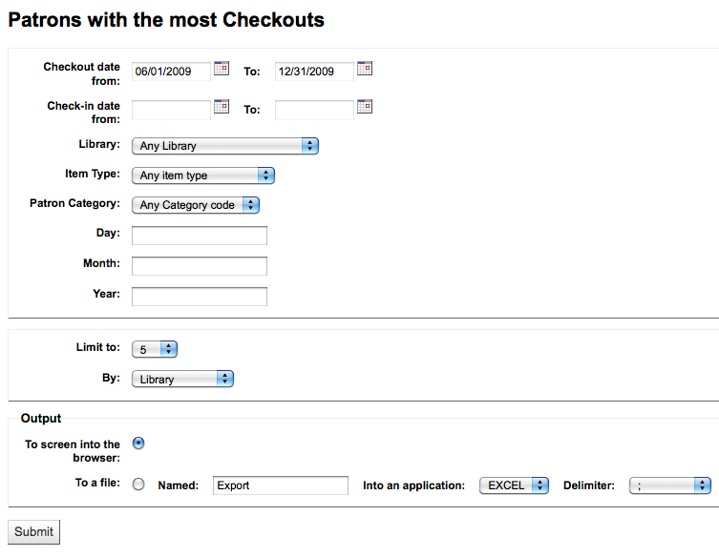Open the 'By' dropdown set to Library
The height and width of the screenshot is (557, 719).
[182, 380]
